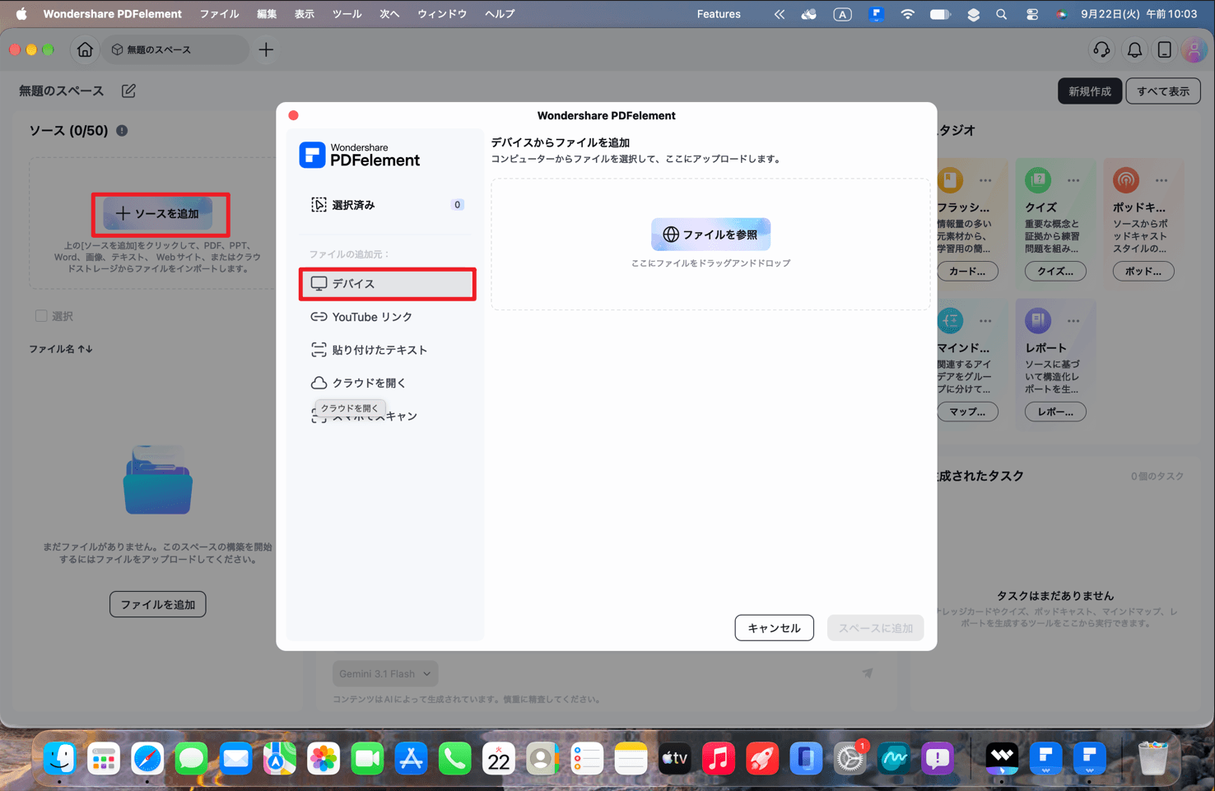Select YouTube リンク as the source

387,317
